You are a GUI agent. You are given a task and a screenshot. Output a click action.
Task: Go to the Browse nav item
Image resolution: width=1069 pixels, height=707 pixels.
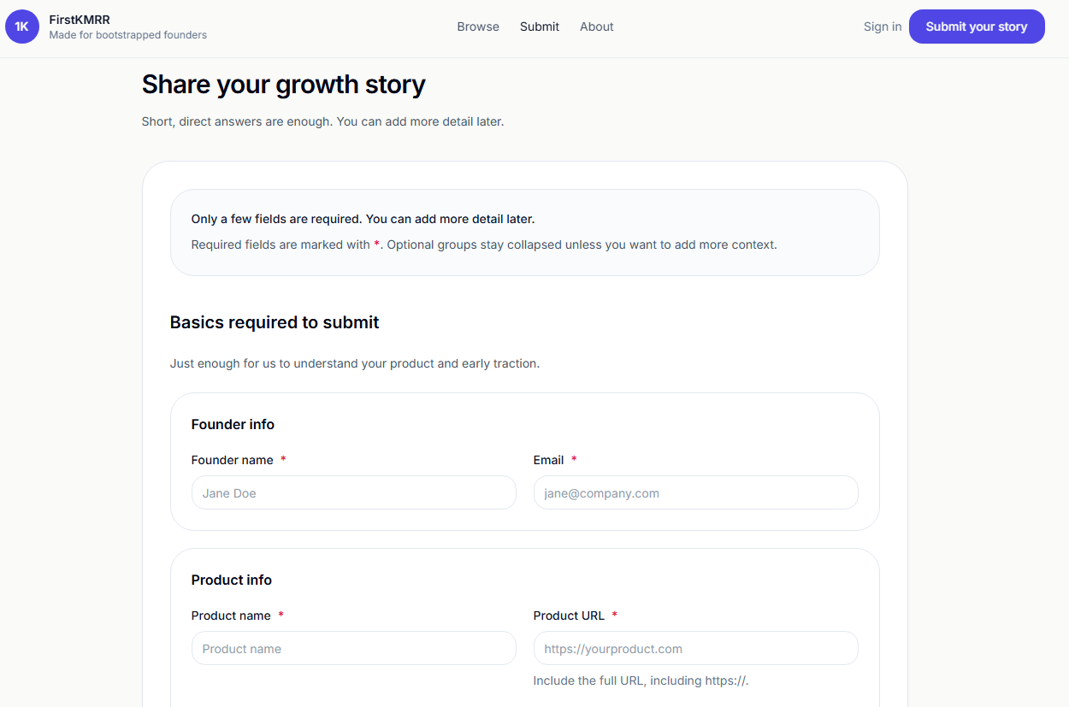tap(478, 27)
